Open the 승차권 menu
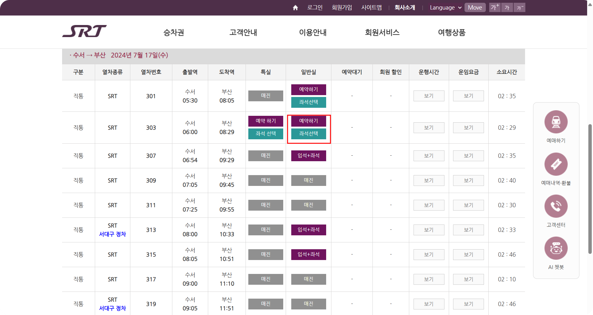593x315 pixels. click(x=173, y=32)
